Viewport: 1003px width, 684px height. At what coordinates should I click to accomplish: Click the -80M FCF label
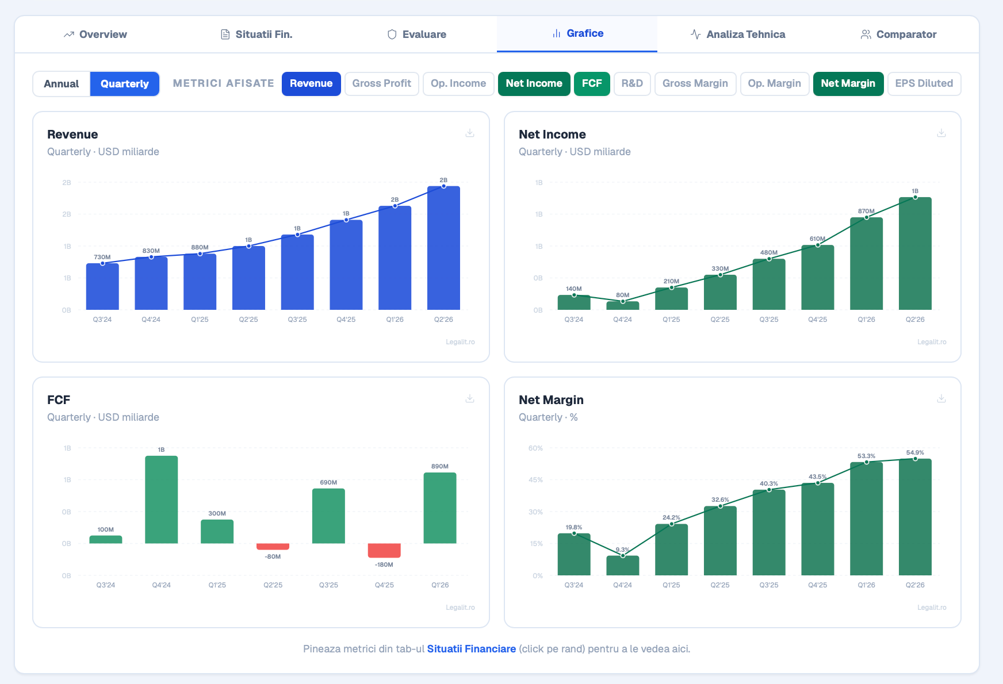pos(273,557)
